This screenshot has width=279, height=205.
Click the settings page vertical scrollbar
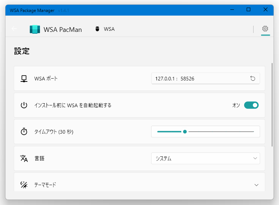click(272, 105)
